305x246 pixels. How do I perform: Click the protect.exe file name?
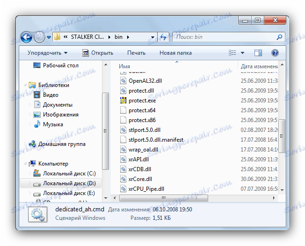click(142, 101)
